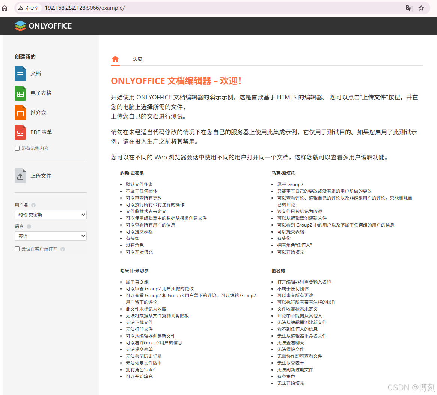The height and width of the screenshot is (395, 437).
Task: Click the 属于 Group2 list item
Action: (290, 185)
